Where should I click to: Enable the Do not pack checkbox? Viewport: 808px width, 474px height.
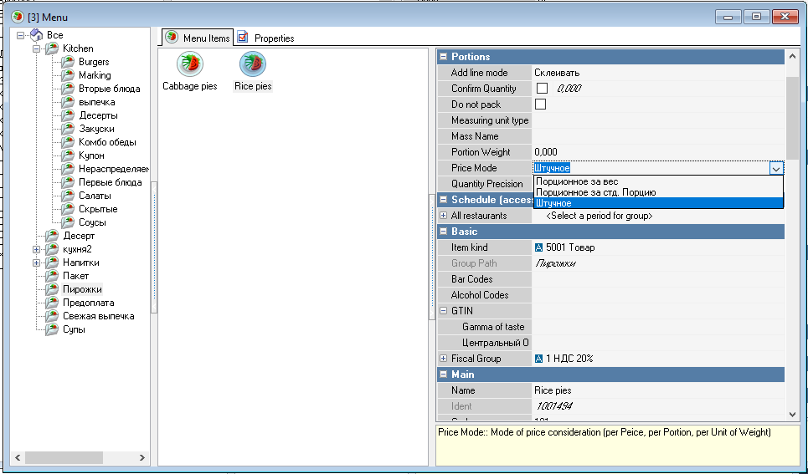(x=542, y=104)
